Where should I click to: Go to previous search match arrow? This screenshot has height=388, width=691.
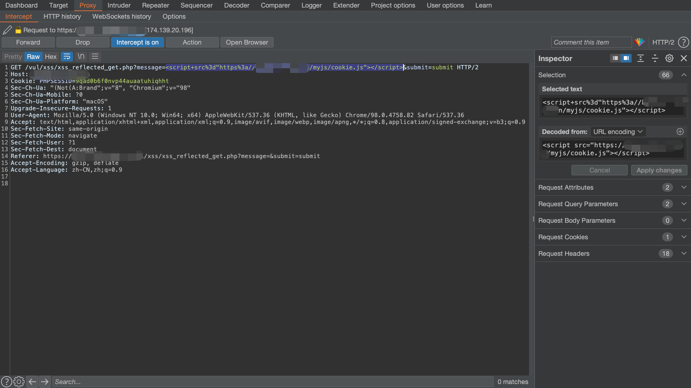pyautogui.click(x=32, y=382)
